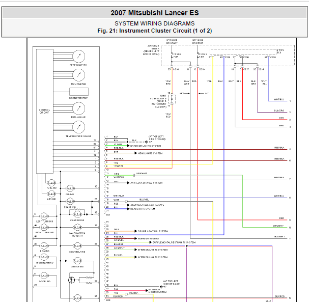Viewport: 309px width, 302px height.
Task: Click 'HEADLIGHTS SYSTEM' label on pin 20 BLU wire
Action: pyautogui.click(x=143, y=209)
